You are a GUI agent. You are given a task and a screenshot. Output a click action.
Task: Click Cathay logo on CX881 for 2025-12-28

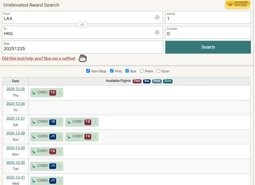pos(69,137)
